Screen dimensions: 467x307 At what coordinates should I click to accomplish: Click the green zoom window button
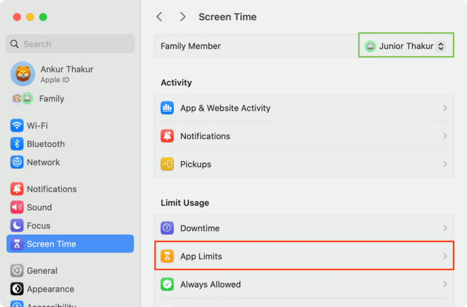pyautogui.click(x=43, y=17)
